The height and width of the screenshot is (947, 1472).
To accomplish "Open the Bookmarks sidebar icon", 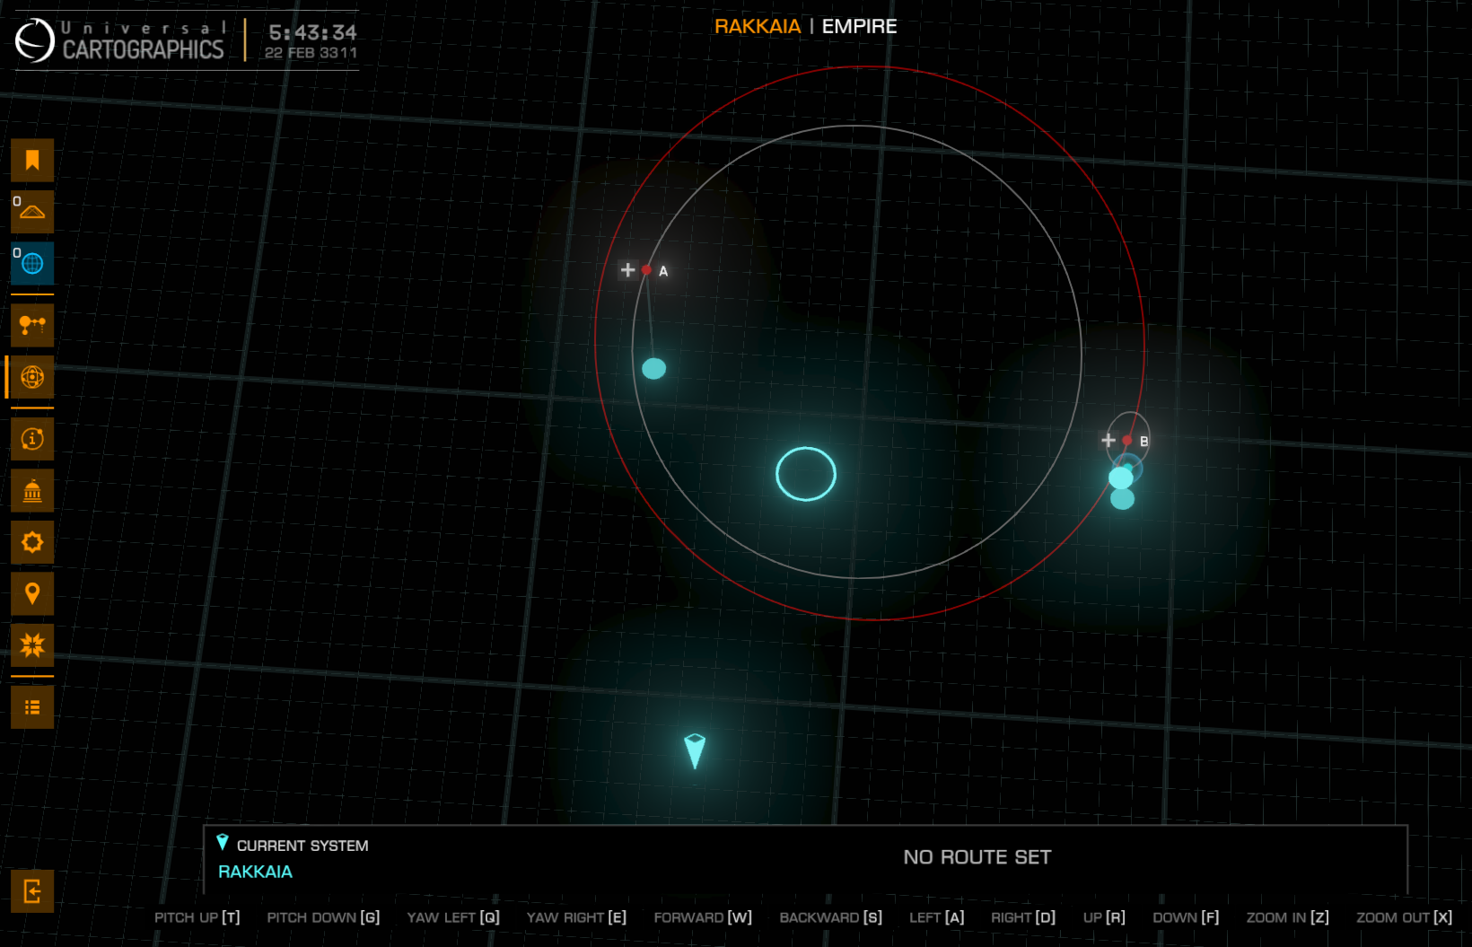I will coord(32,161).
